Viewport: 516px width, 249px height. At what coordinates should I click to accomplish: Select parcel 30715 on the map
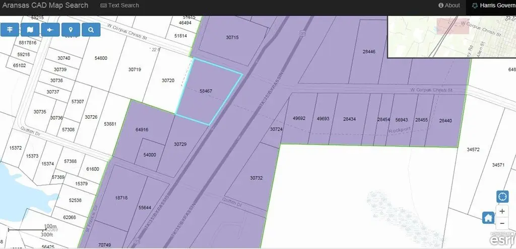pyautogui.click(x=232, y=38)
